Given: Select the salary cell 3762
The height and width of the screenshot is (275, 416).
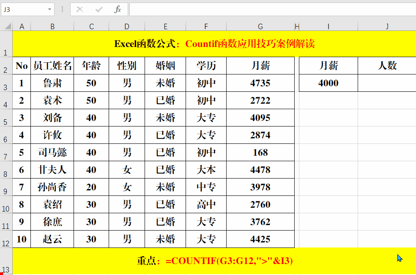Looking at the screenshot, I should coord(260,222).
